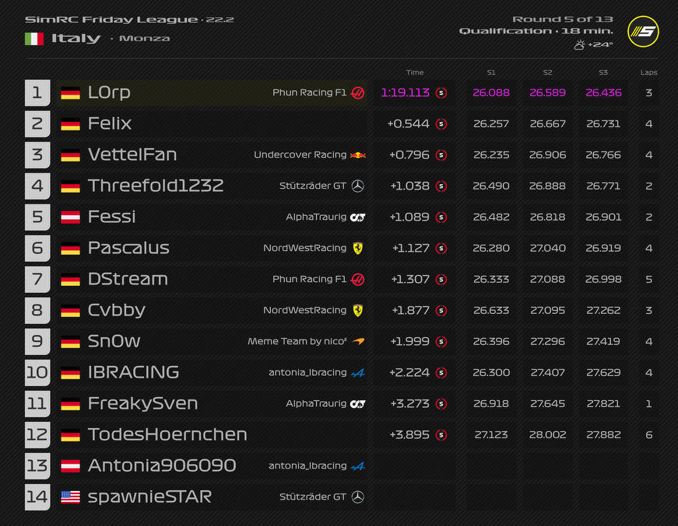Select driver name Felix
The height and width of the screenshot is (526, 678).
110,124
